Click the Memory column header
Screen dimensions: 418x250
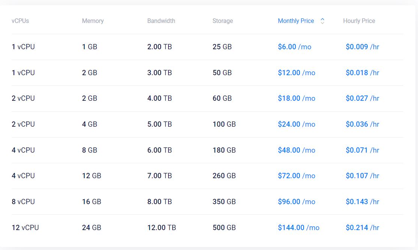click(93, 21)
